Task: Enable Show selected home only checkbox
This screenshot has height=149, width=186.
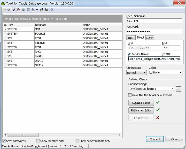Action: [77, 141]
